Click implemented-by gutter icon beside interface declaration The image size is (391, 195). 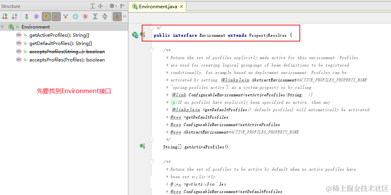(142, 34)
